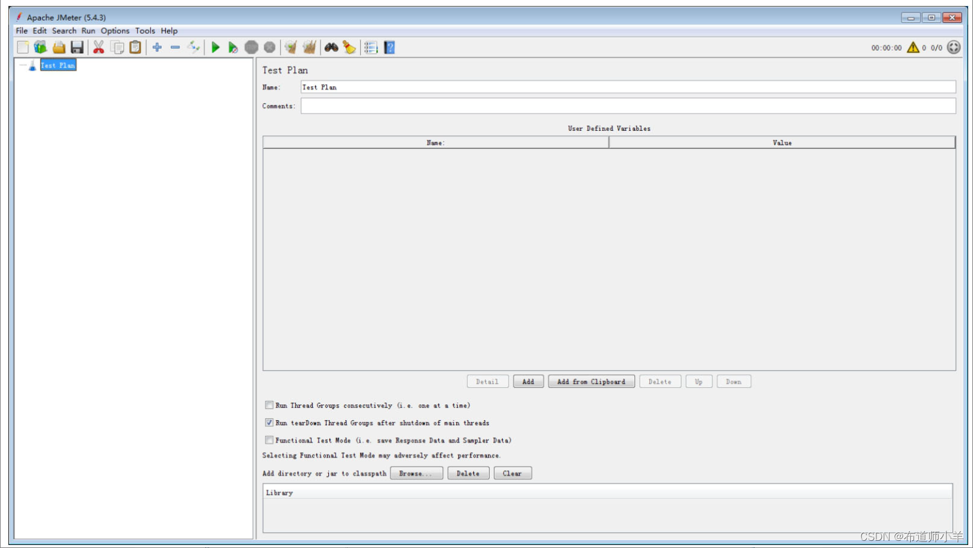Open the Function Helper list icon
This screenshot has height=548, width=973.
(x=371, y=47)
